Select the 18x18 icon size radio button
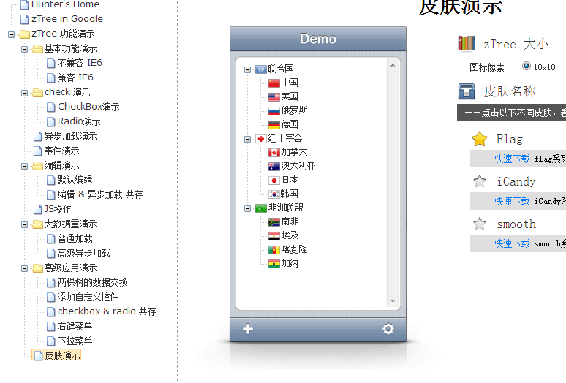This screenshot has height=383, width=566. coord(527,66)
